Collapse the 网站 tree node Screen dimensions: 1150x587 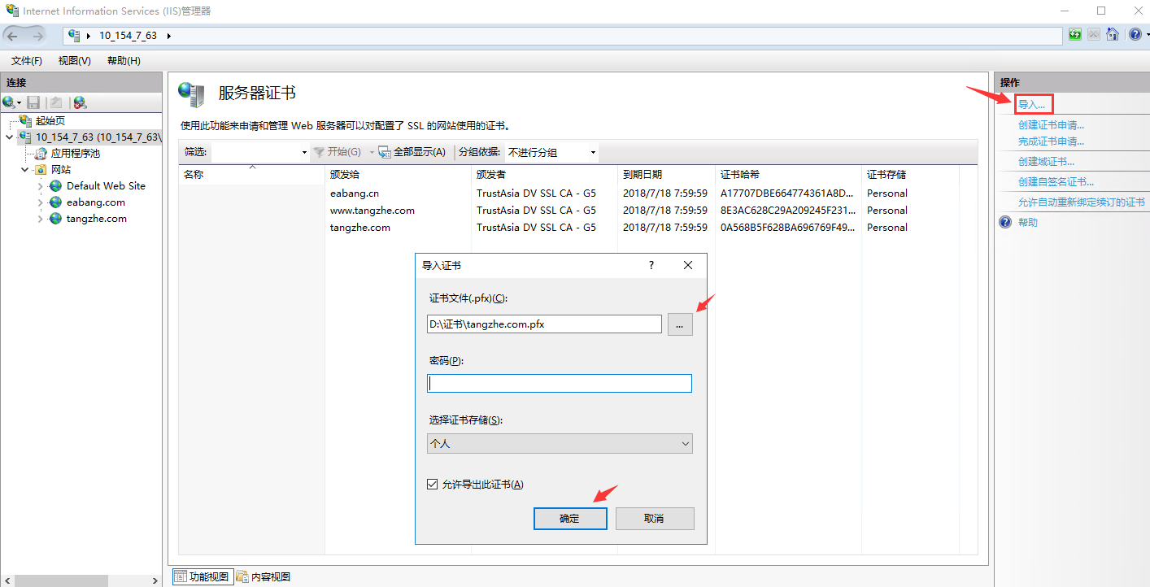[x=25, y=170]
